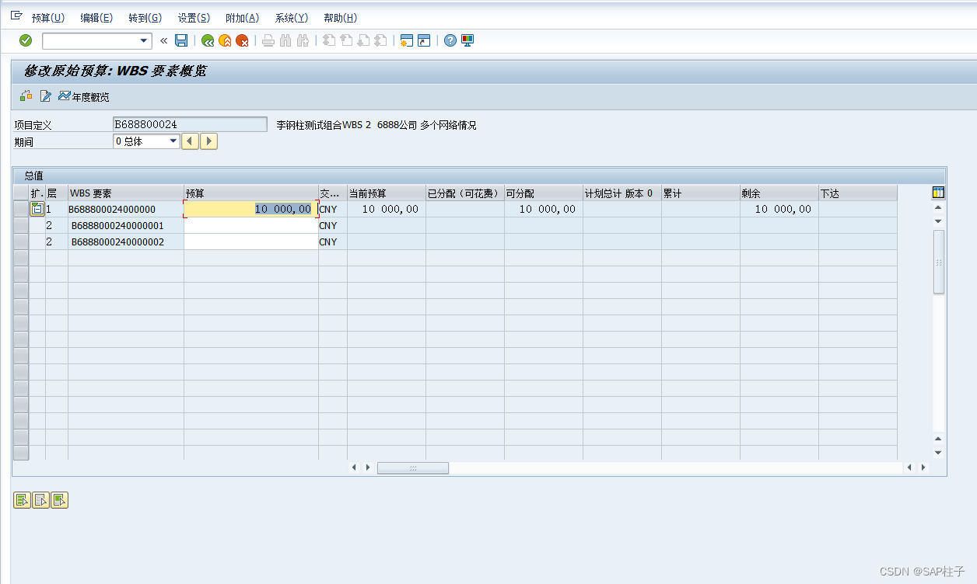Viewport: 977px width, 584px height.
Task: Click the 下达 column header
Action: (x=858, y=193)
